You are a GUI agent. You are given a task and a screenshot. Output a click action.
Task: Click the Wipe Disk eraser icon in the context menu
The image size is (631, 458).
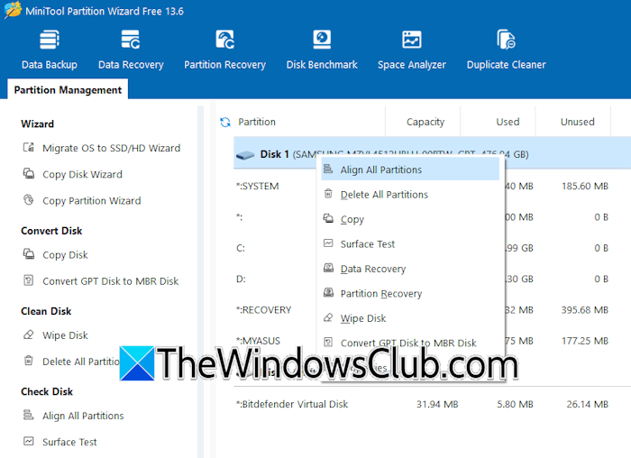point(328,317)
